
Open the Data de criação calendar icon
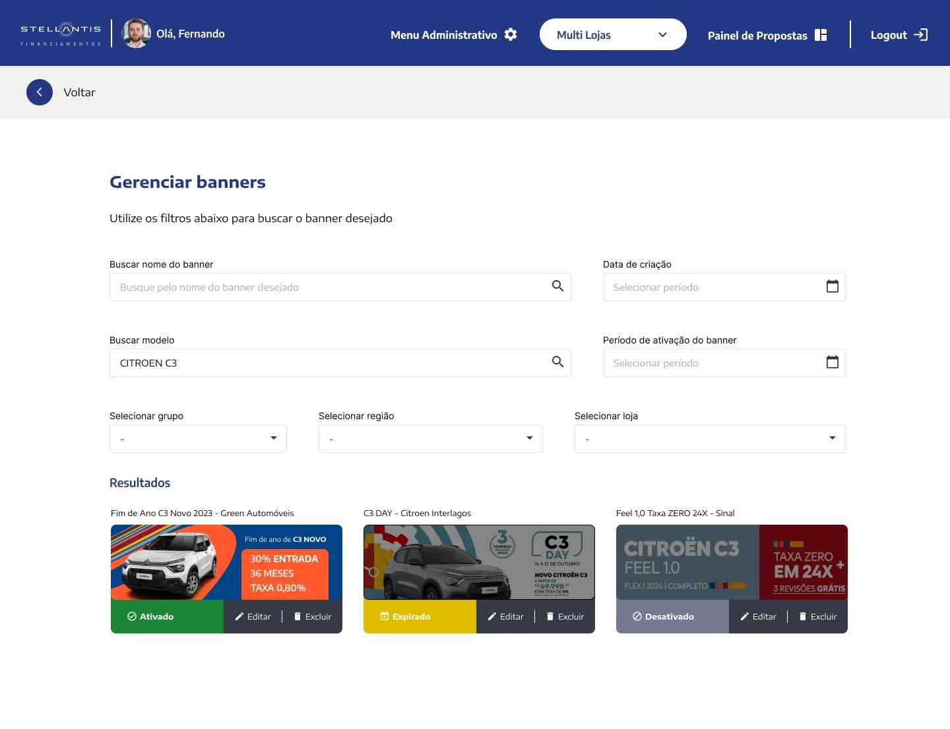[833, 286]
